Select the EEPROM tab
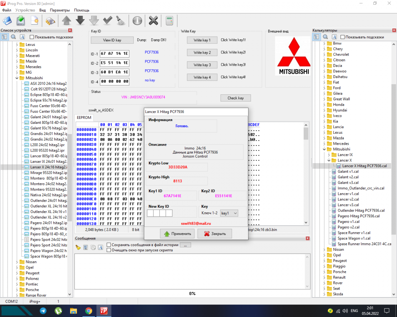Image resolution: width=397 pixels, height=317 pixels. (x=84, y=118)
